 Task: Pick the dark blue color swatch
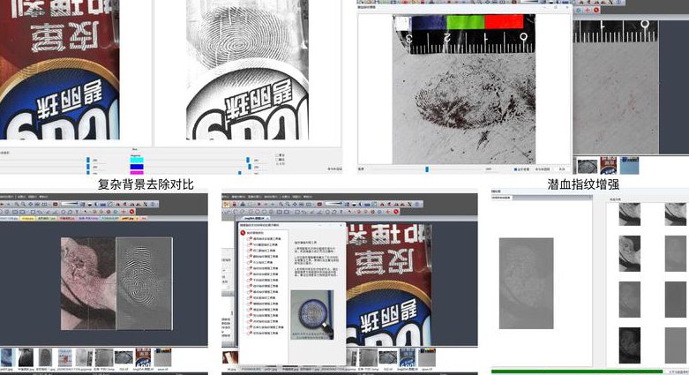[136, 167]
